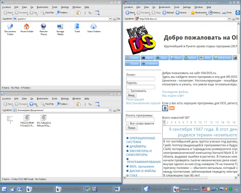Click the Главная site navigation button

[132, 58]
